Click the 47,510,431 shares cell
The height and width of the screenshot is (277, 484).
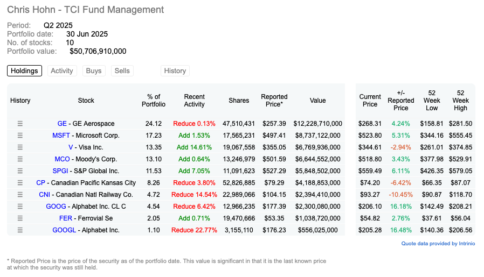pyautogui.click(x=239, y=124)
